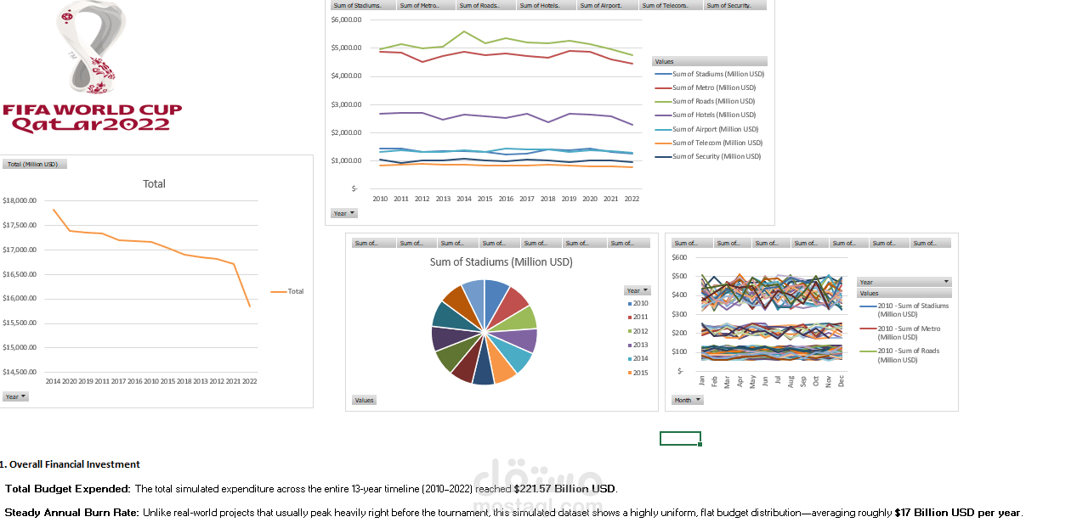Click the $600 axis label in the monthly chart

679,256
